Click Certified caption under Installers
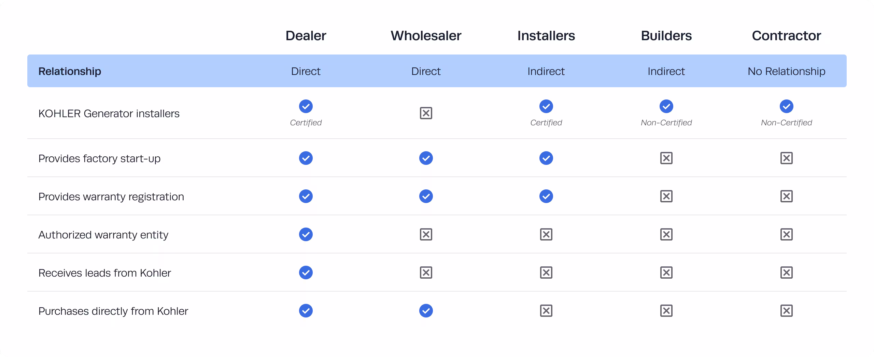 click(546, 123)
